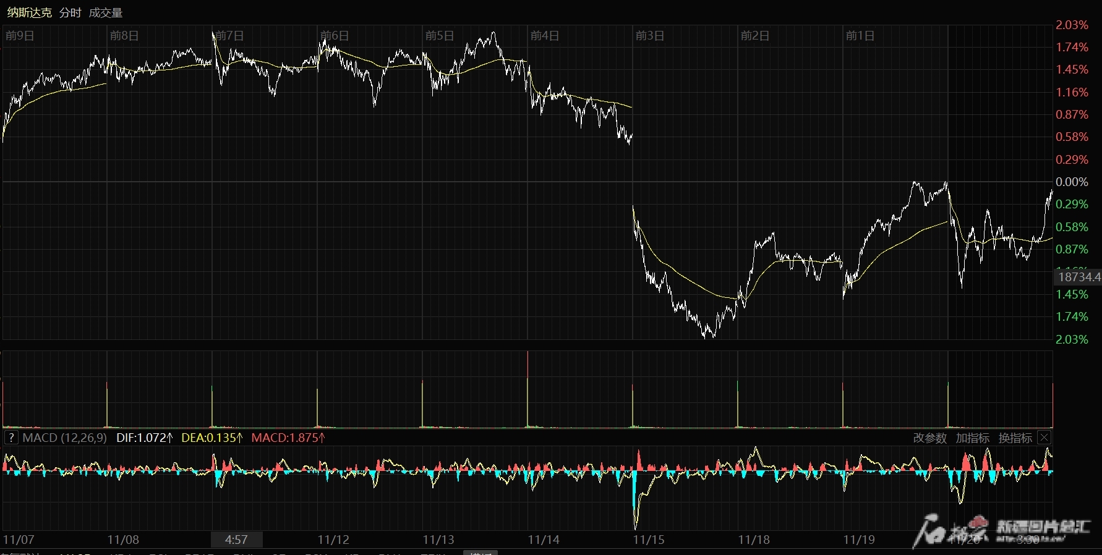The image size is (1102, 555).
Task: Click the green 2.03% bottom axis label
Action: click(1072, 339)
